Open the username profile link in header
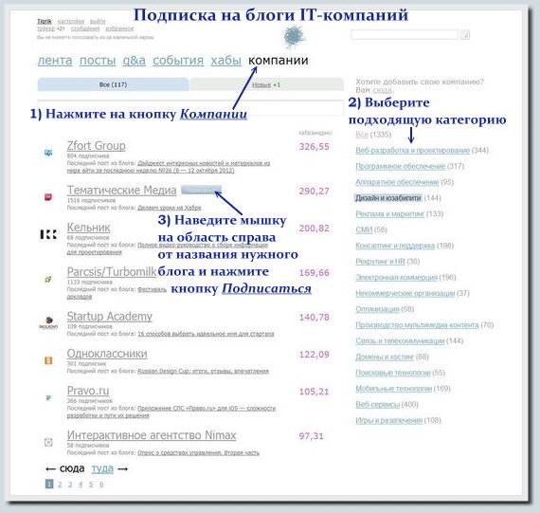Screen dimensions: 540x513 point(45,22)
